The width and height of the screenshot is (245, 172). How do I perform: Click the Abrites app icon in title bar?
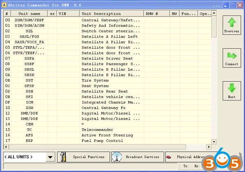4,5
